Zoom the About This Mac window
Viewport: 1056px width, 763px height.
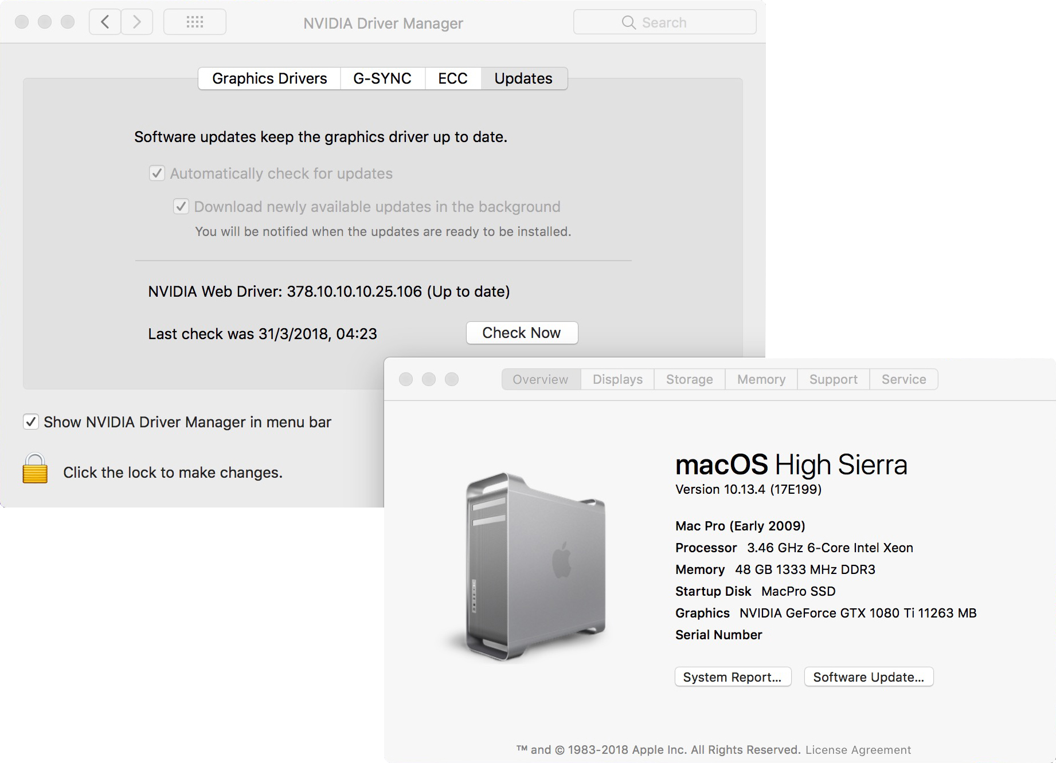(452, 379)
